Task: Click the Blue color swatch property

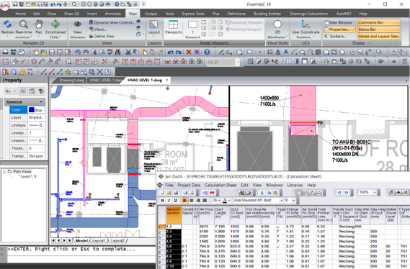Action: pos(36,110)
